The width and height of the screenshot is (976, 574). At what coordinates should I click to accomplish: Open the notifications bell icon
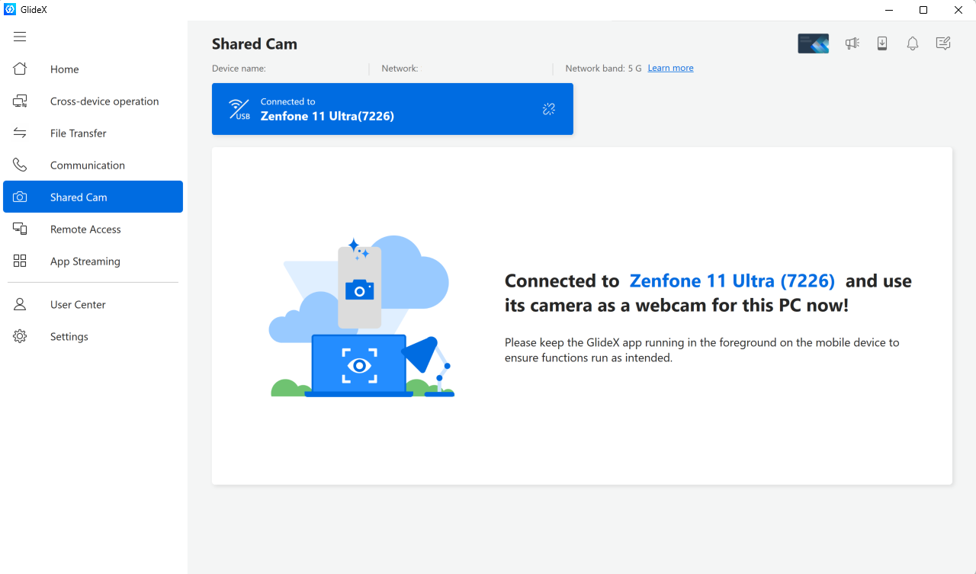(x=912, y=43)
